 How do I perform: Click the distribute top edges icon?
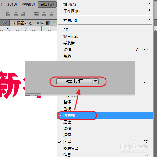(36, 14)
